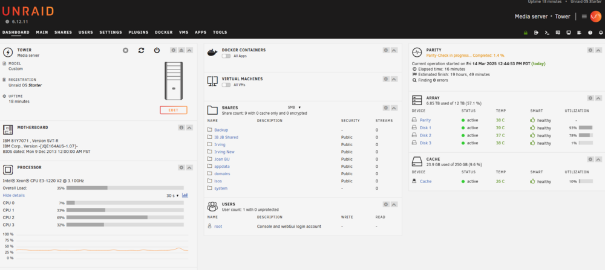Viewport: 605px width, 270px height.
Task: Collapse the Parity panel
Action: [x=598, y=51]
